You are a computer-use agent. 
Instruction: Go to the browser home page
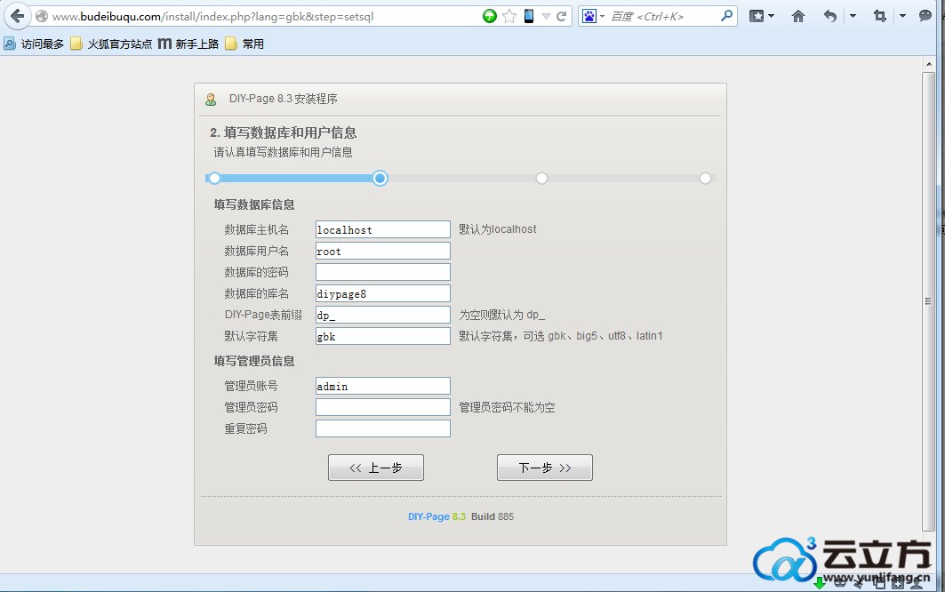pyautogui.click(x=798, y=16)
